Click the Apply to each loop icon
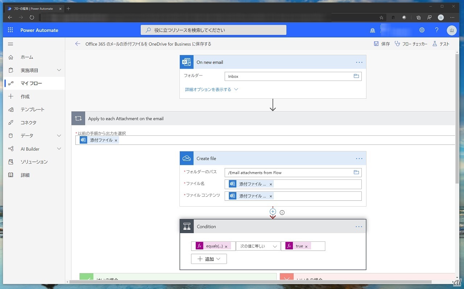This screenshot has width=464, height=289. point(78,118)
